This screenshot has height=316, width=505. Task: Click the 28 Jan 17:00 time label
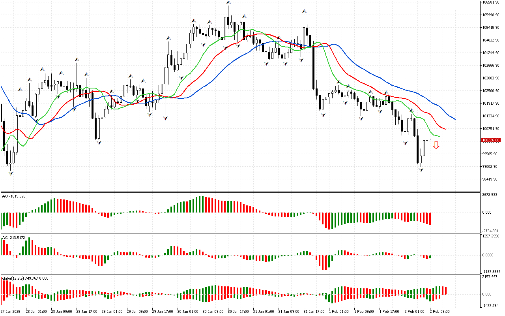coord(87,311)
